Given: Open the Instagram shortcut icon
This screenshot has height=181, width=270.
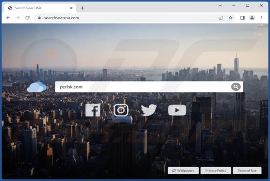Looking at the screenshot, I should (x=121, y=110).
